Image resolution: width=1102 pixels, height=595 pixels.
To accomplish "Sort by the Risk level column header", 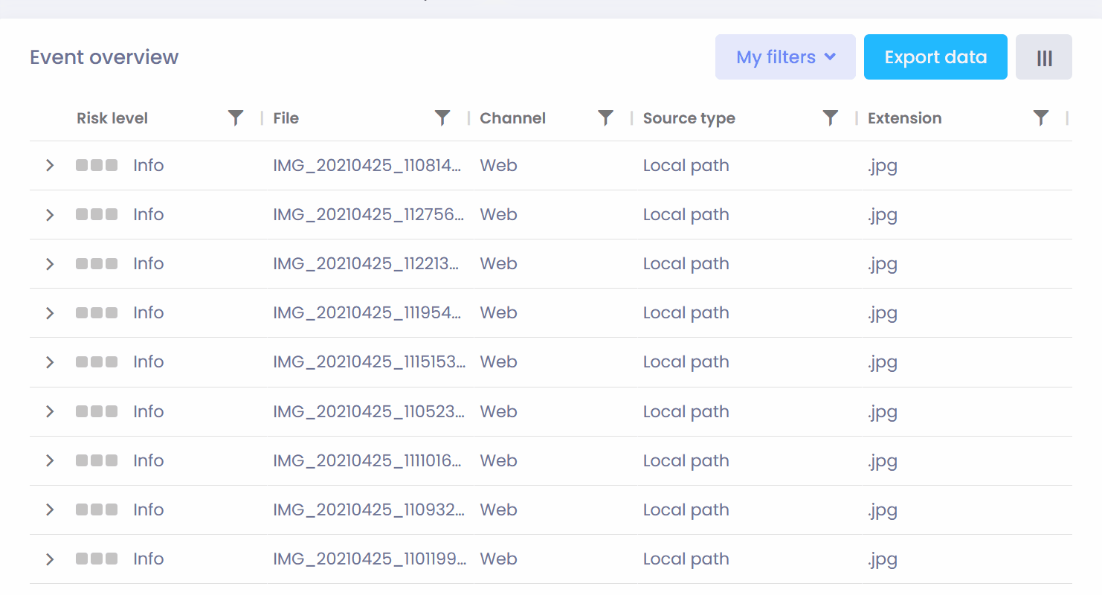I will 112,118.
